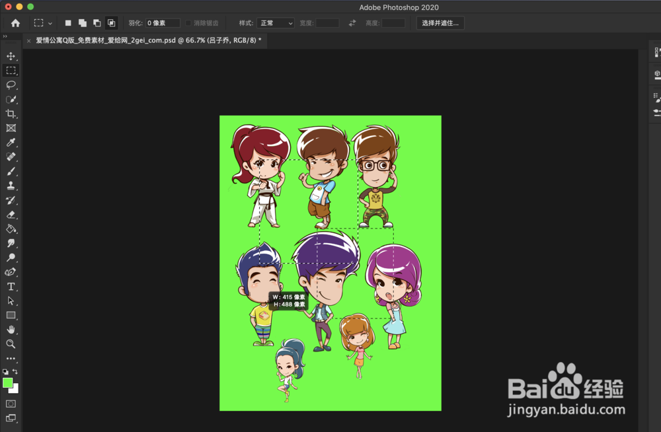This screenshot has height=432, width=661.
Task: Select the Crop tool
Action: (x=11, y=114)
